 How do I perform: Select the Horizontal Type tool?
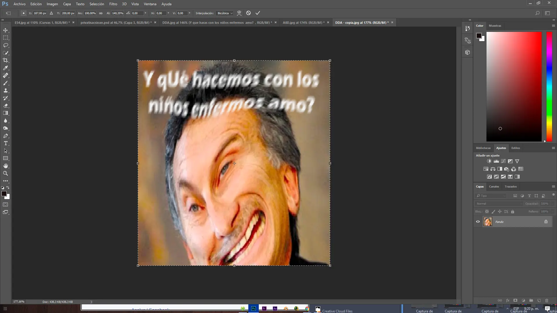[6, 143]
